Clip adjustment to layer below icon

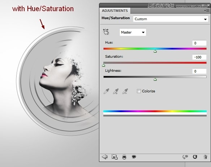click(124, 157)
